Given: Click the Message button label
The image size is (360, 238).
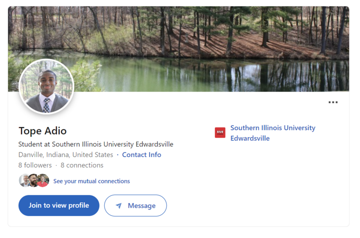Looking at the screenshot, I should coord(142,205).
